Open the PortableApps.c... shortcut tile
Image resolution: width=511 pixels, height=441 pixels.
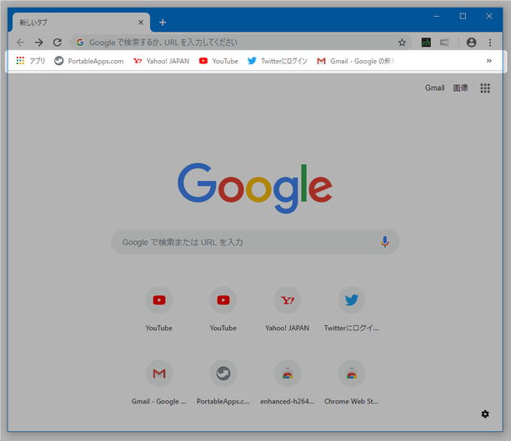point(223,383)
